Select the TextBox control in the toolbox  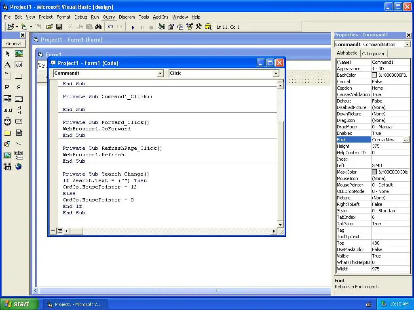pyautogui.click(x=19, y=65)
